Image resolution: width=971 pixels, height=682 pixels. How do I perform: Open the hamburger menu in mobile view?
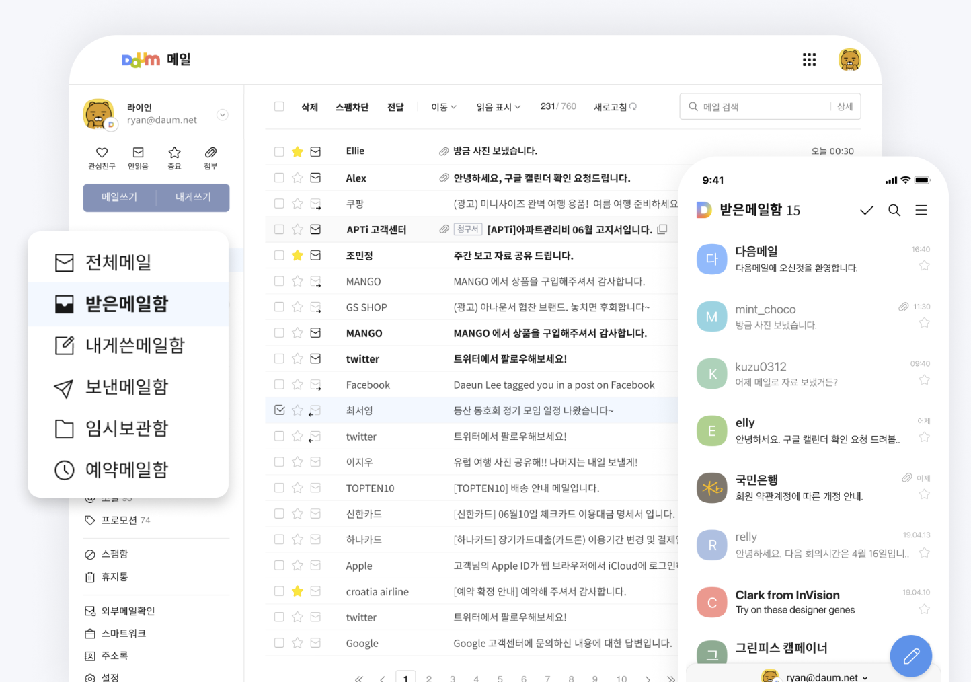point(921,210)
